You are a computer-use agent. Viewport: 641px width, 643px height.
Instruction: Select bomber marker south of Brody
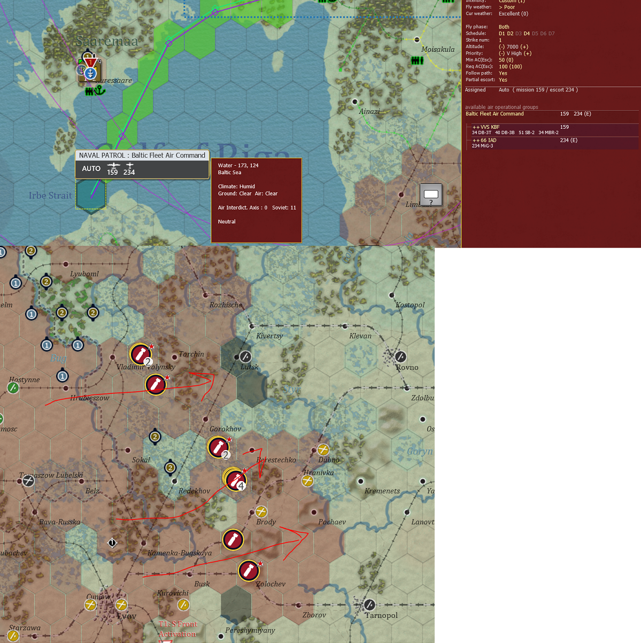(233, 540)
